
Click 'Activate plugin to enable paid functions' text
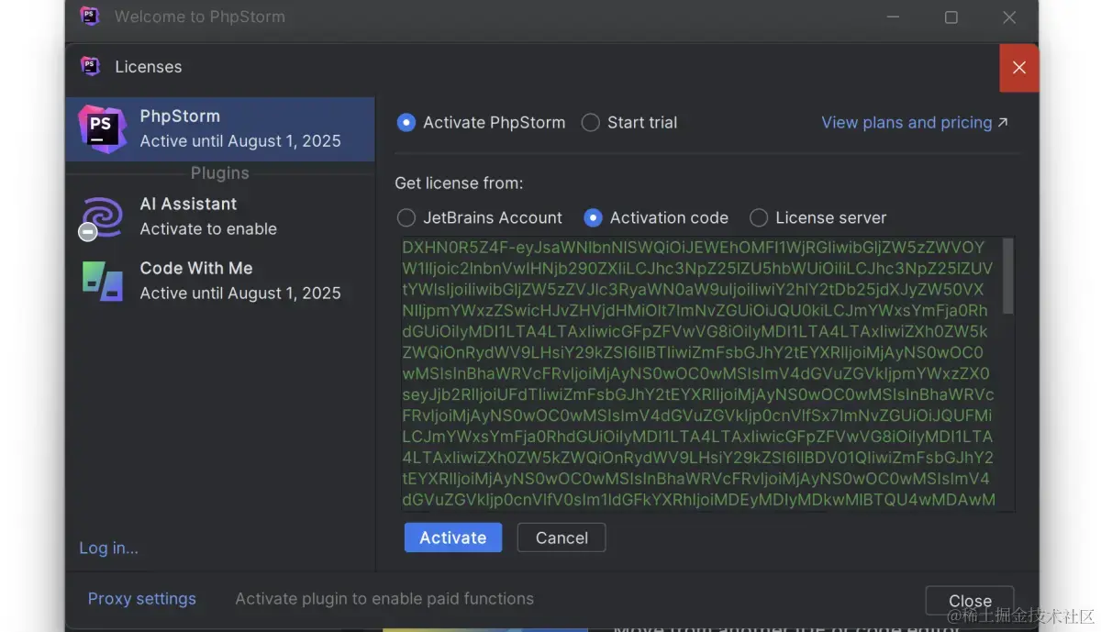[x=384, y=598]
